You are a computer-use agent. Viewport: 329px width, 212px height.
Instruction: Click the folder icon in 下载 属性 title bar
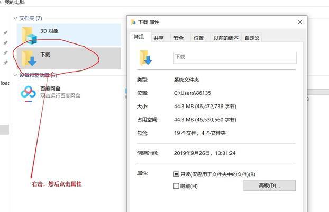(133, 22)
